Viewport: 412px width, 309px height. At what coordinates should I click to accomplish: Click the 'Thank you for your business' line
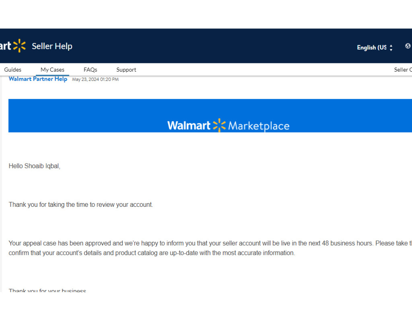click(47, 290)
